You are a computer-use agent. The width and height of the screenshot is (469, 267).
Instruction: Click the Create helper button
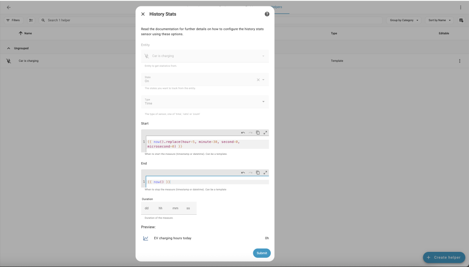pos(444,257)
